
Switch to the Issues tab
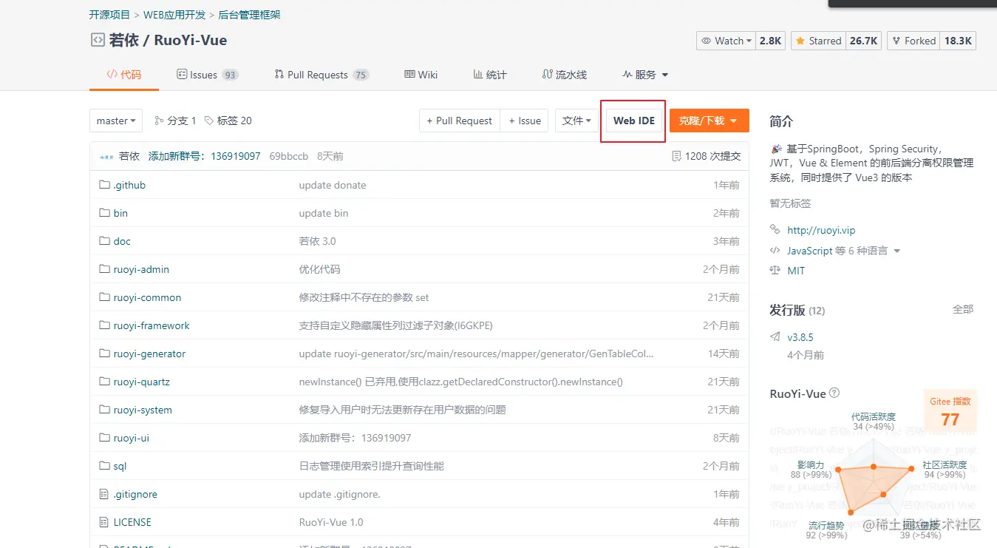(208, 75)
